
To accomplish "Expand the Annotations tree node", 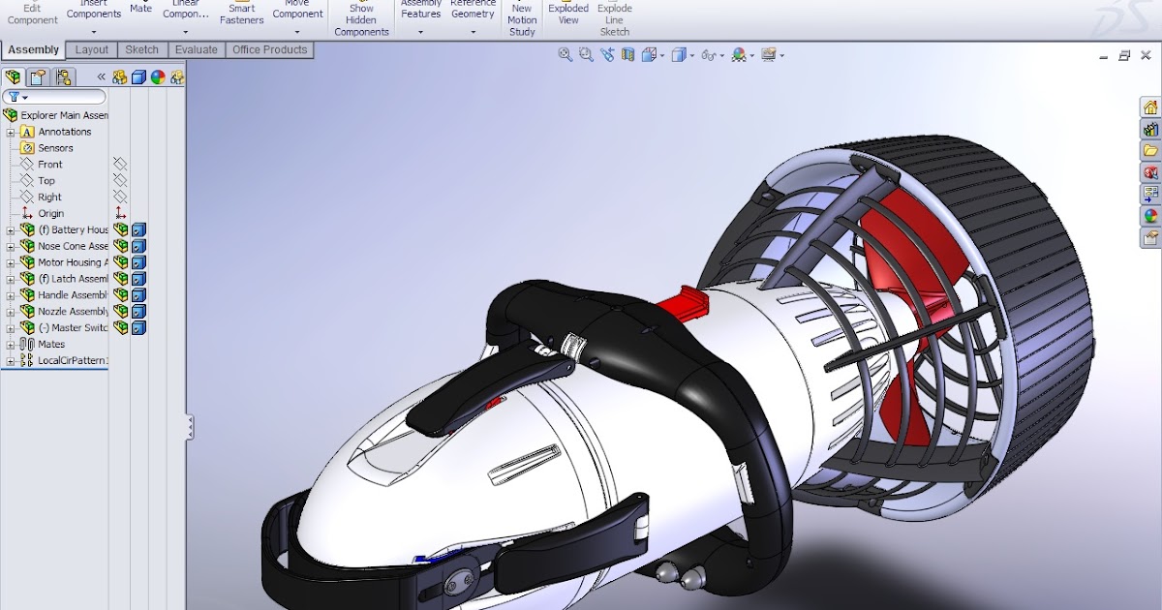I will 11,132.
